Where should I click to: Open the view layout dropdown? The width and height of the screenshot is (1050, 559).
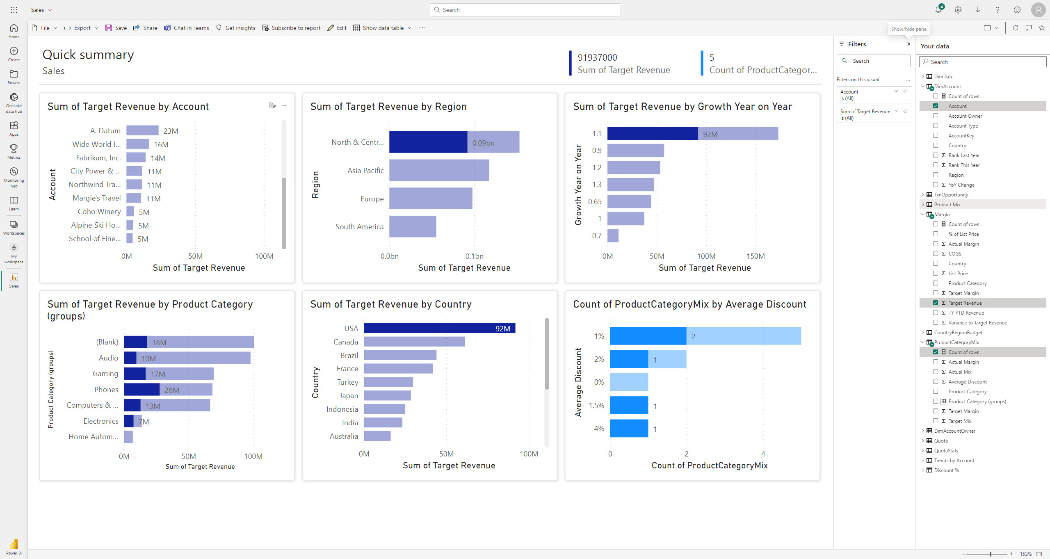991,28
